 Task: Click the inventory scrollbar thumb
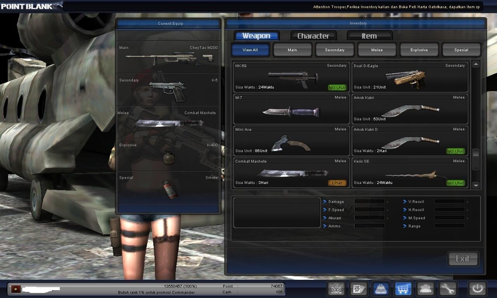coord(476,159)
